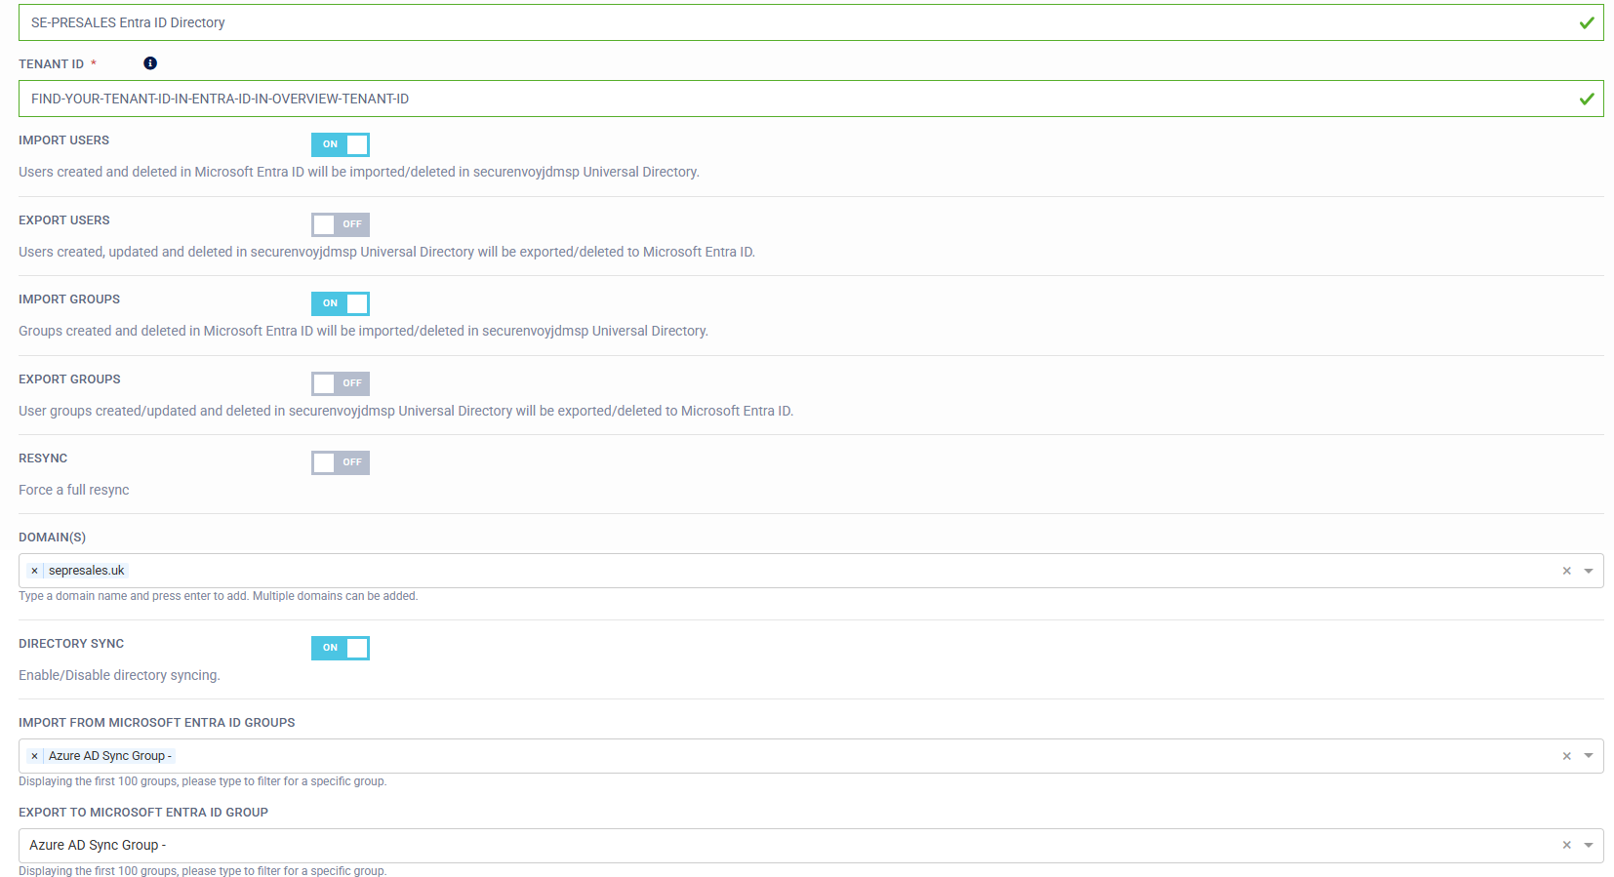Click the Tenant ID input field
The image size is (1614, 877).
click(x=811, y=99)
